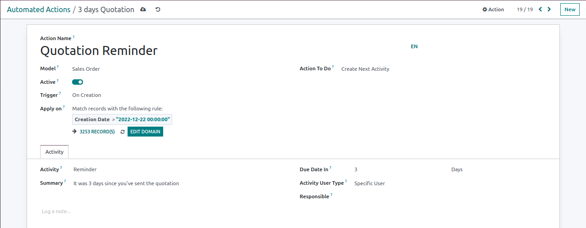The image size is (586, 228).
Task: Go to previous record arrow
Action: 540,9
